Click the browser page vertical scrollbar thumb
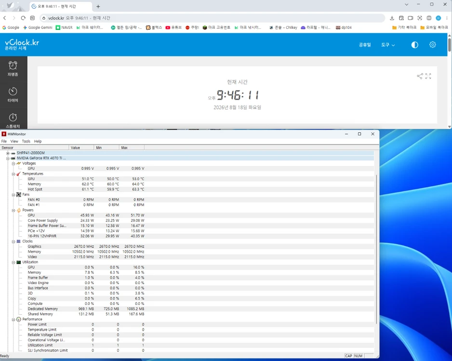 pos(450,45)
